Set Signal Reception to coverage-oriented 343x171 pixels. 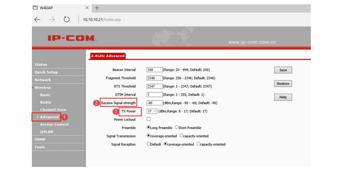(165, 144)
